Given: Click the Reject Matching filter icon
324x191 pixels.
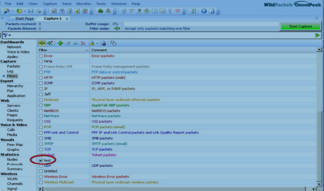Looking at the screenshot, I should coord(50,43).
